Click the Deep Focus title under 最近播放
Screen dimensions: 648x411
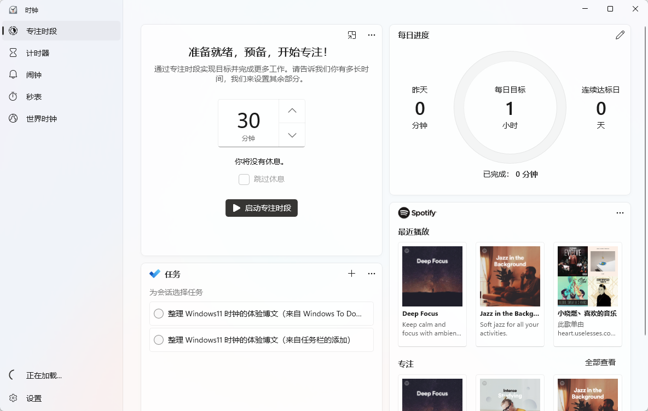420,314
